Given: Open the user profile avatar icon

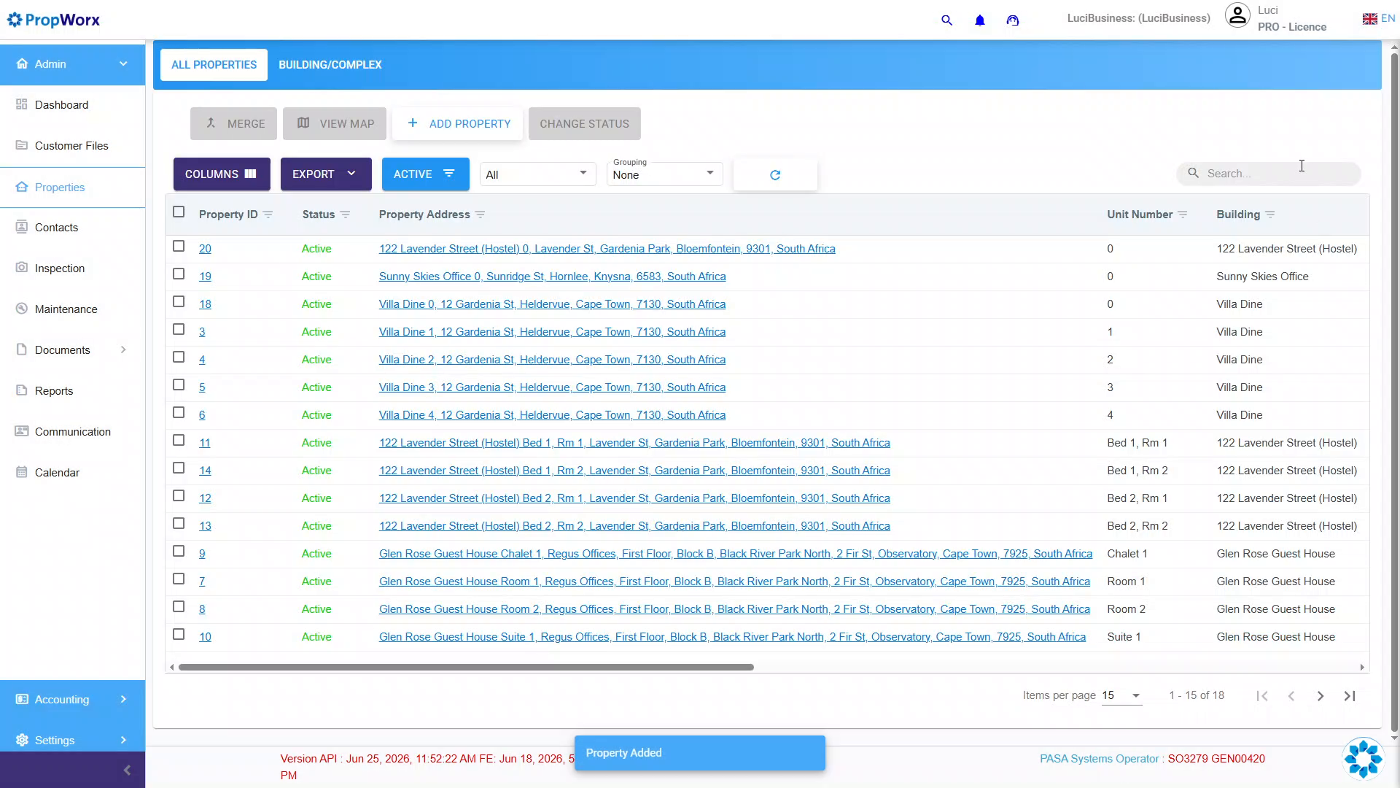Looking at the screenshot, I should pyautogui.click(x=1237, y=15).
